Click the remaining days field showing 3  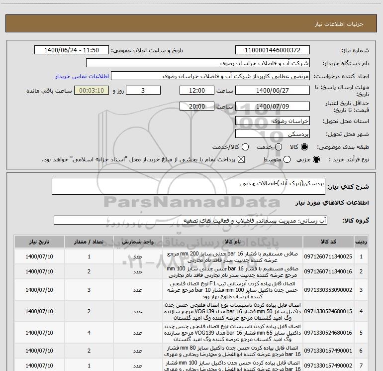pos(143,90)
